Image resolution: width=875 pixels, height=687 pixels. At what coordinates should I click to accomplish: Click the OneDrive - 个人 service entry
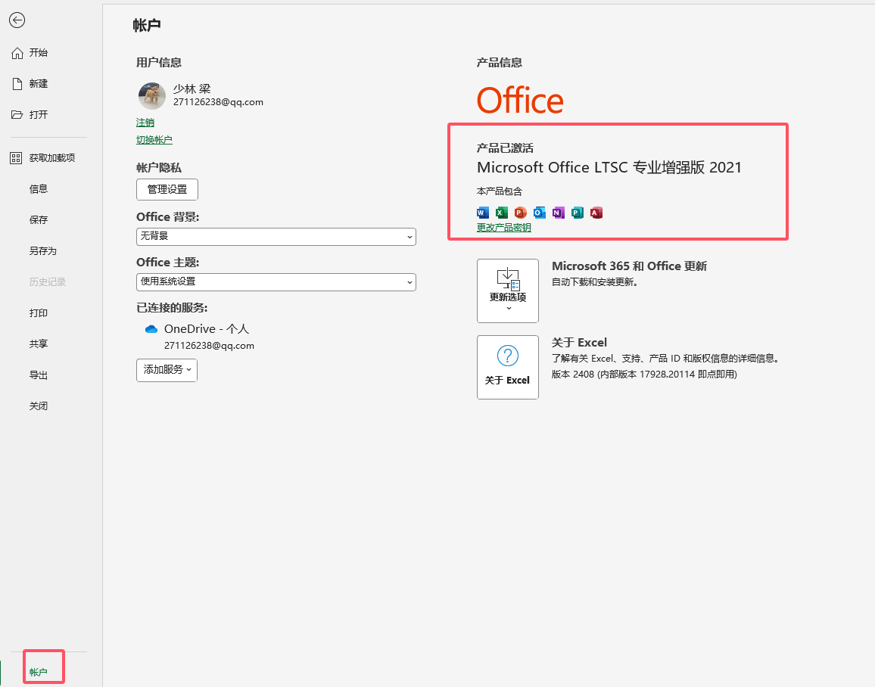point(207,329)
